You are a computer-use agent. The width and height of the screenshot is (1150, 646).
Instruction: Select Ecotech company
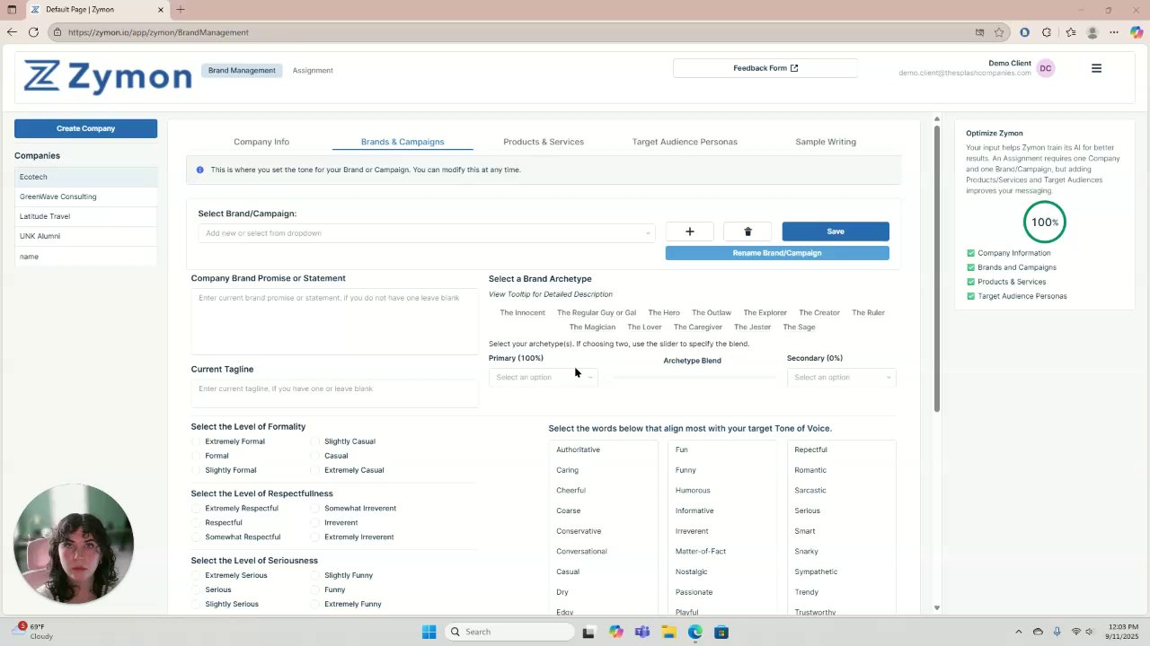click(x=85, y=177)
